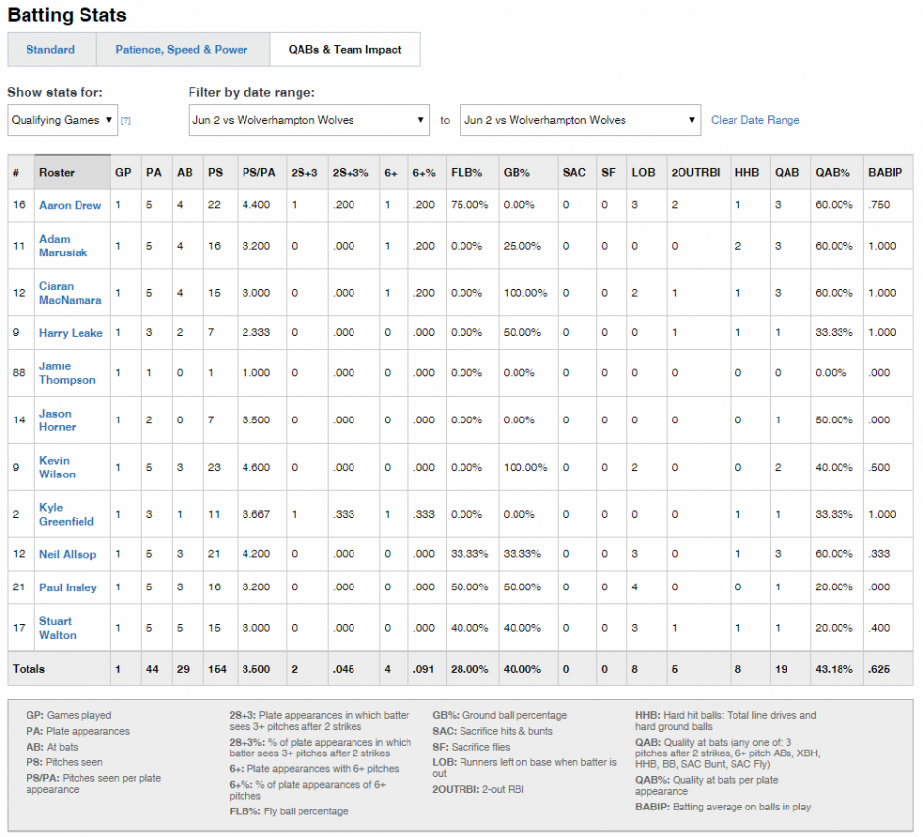The image size is (923, 837).
Task: Sort by the BABIP column header
Action: 889,173
